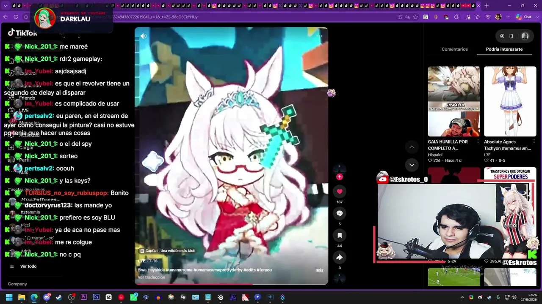Screen dimensions: 542x304
Task: Open options for GAIA HUMILLA video
Action: pyautogui.click(x=478, y=141)
